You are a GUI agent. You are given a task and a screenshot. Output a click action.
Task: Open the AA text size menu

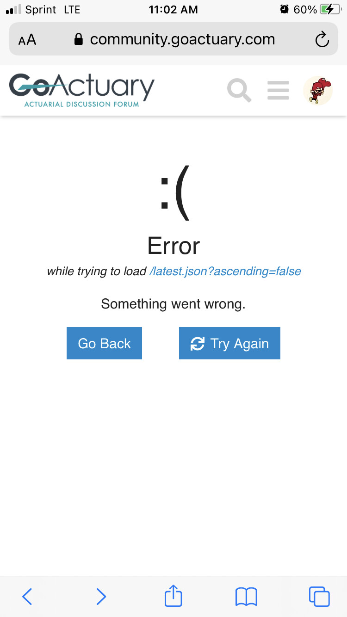27,40
